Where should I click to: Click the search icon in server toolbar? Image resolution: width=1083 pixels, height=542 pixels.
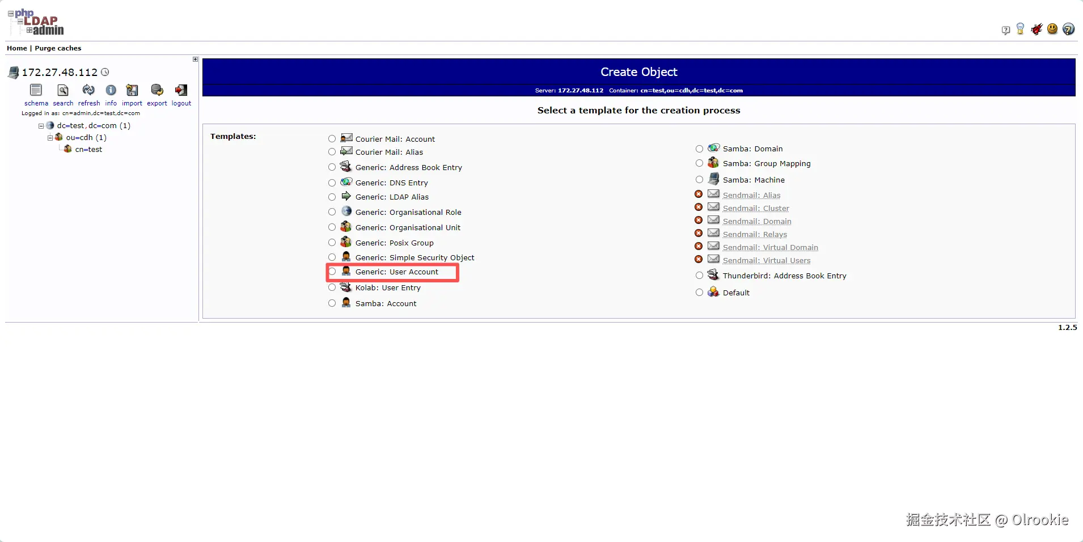[x=63, y=90]
